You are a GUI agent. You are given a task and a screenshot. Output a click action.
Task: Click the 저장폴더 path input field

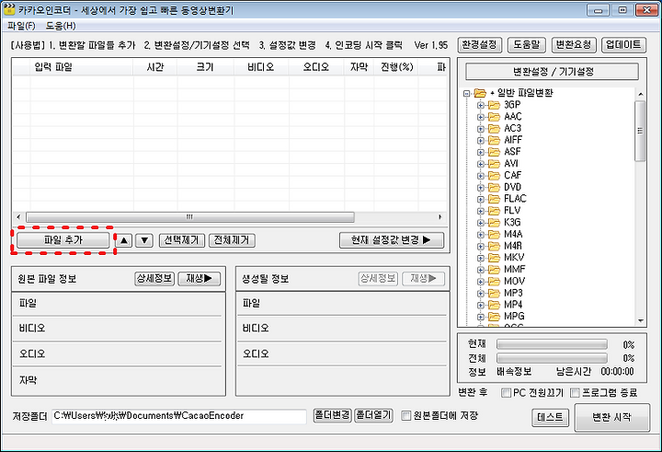(179, 416)
